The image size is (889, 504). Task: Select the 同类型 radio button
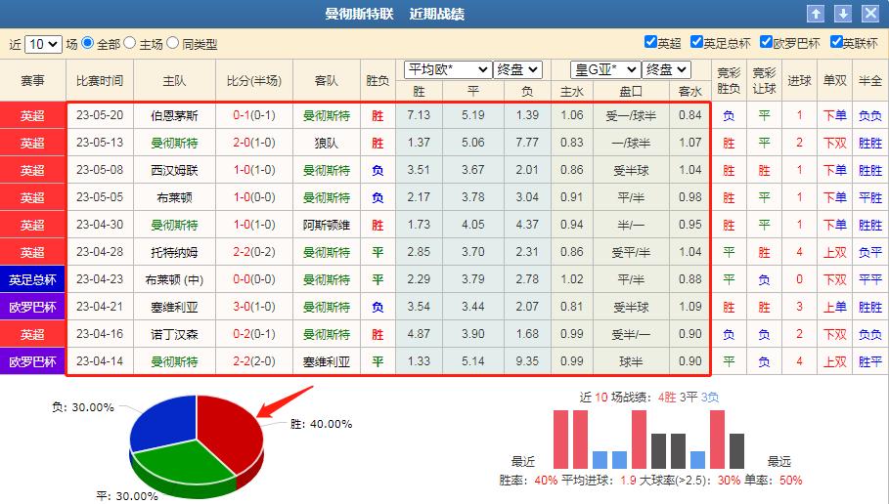tap(172, 43)
